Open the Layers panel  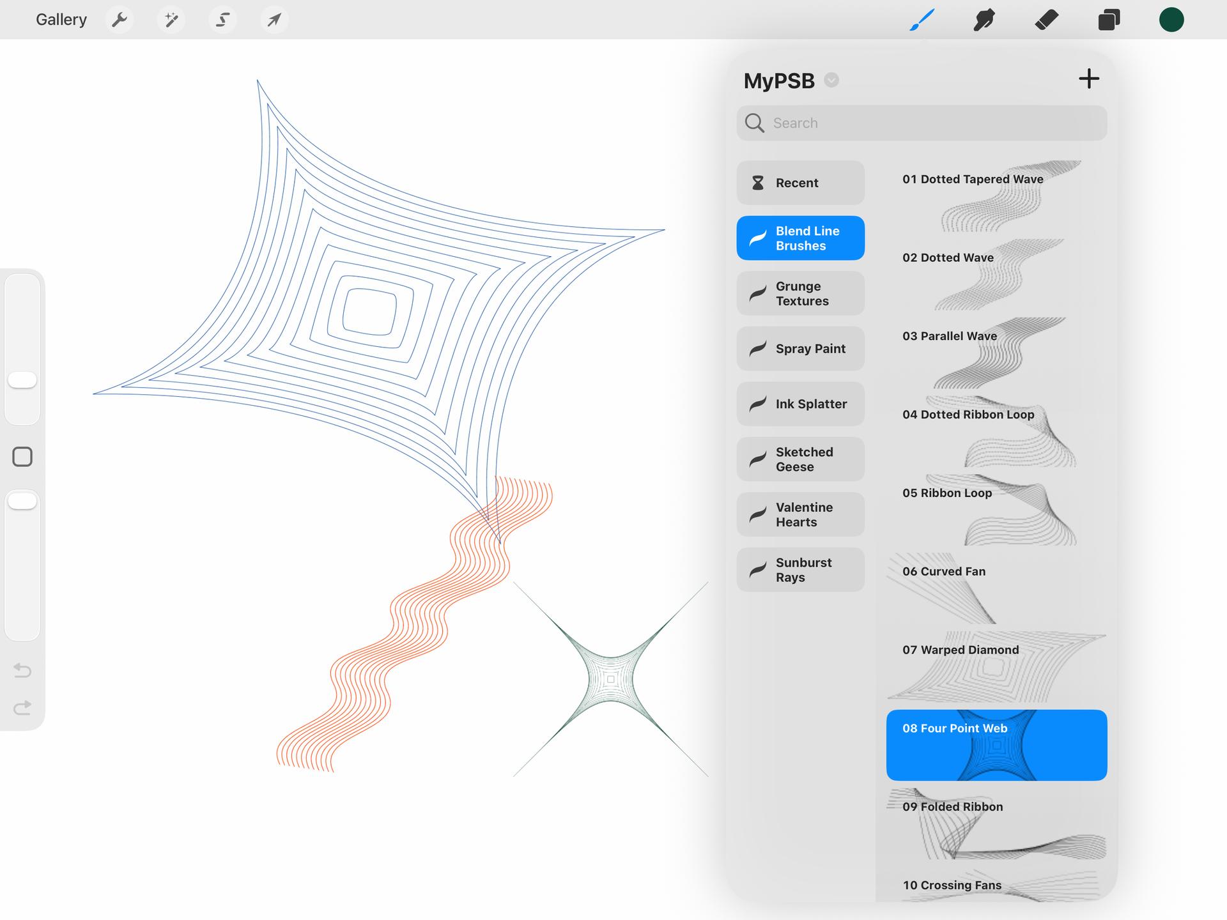click(x=1109, y=20)
